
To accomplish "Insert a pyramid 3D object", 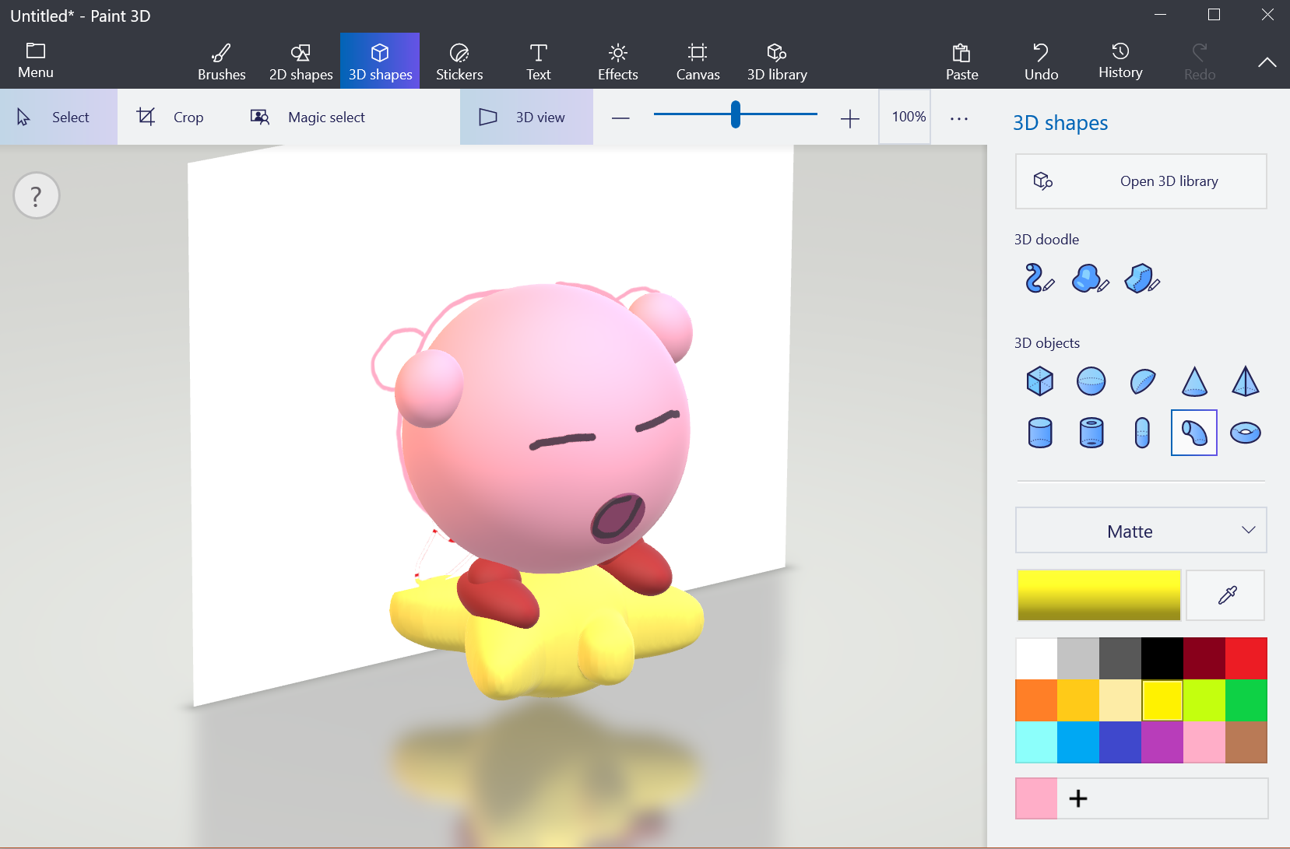I will (1246, 381).
